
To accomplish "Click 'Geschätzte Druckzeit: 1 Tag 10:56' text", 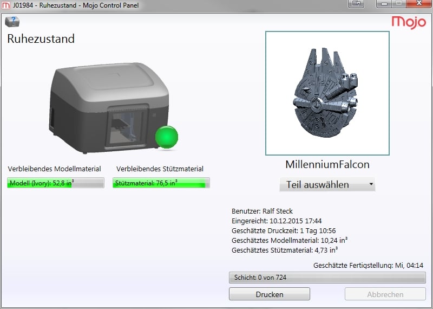I will (x=284, y=230).
